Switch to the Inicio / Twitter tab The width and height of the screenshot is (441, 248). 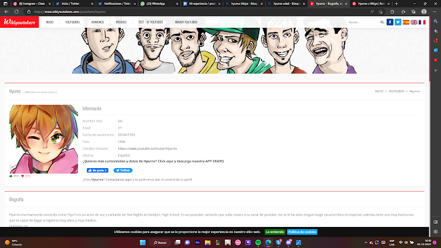click(74, 3)
